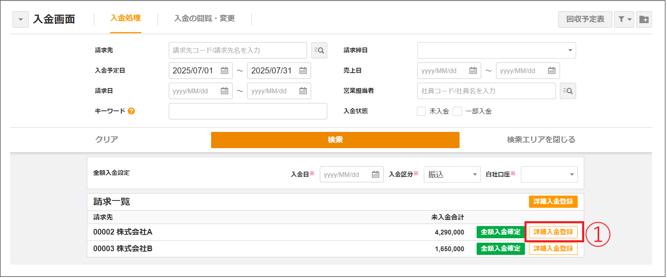Screen dimensions: 667x278
Task: Click 全額入金確定 for 株式会社A
Action: click(501, 232)
